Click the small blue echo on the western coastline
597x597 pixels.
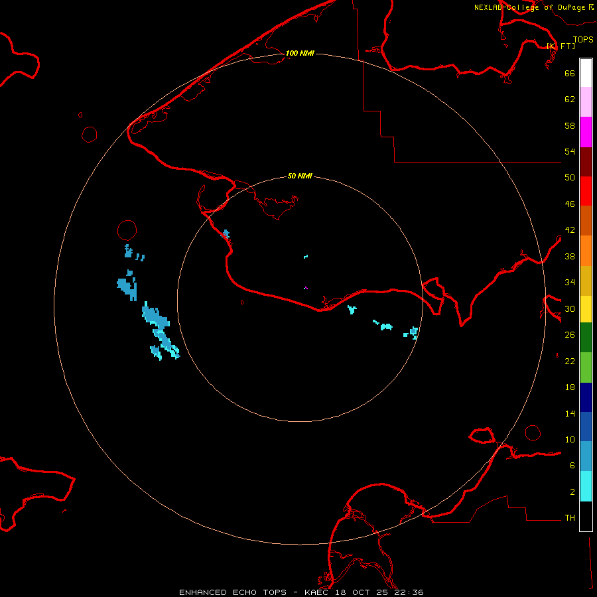coord(226,233)
